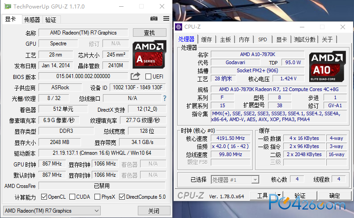The height and width of the screenshot is (218, 354).
Task: Close the GPU-Z window
Action: point(162,6)
